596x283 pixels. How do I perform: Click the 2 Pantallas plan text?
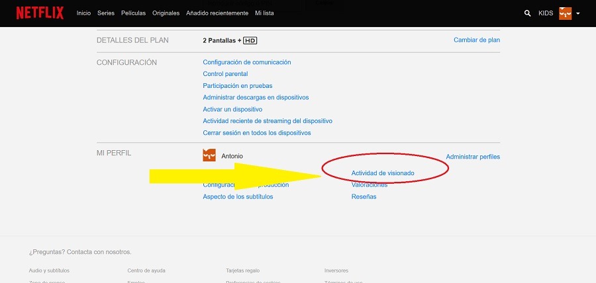(222, 40)
